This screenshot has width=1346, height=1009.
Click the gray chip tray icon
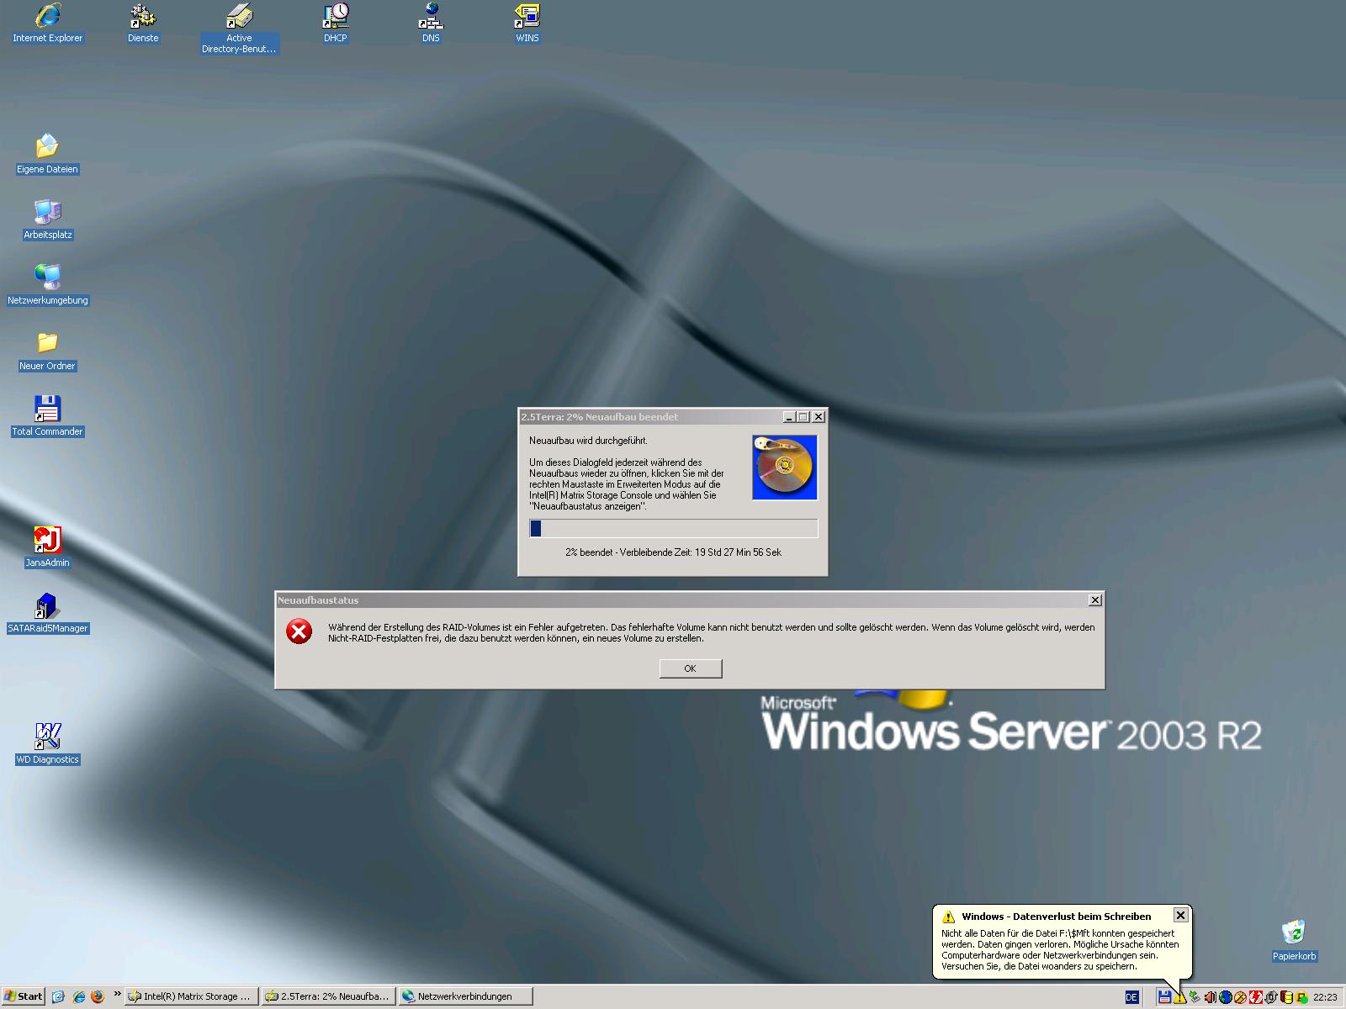[x=1271, y=997]
